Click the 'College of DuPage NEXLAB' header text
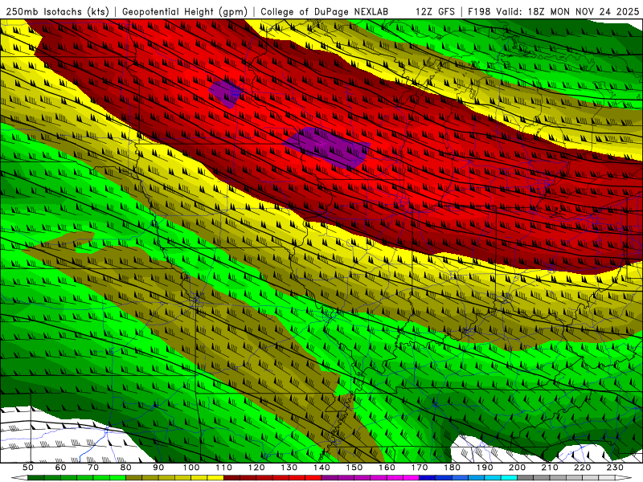The image size is (643, 482). [325, 11]
